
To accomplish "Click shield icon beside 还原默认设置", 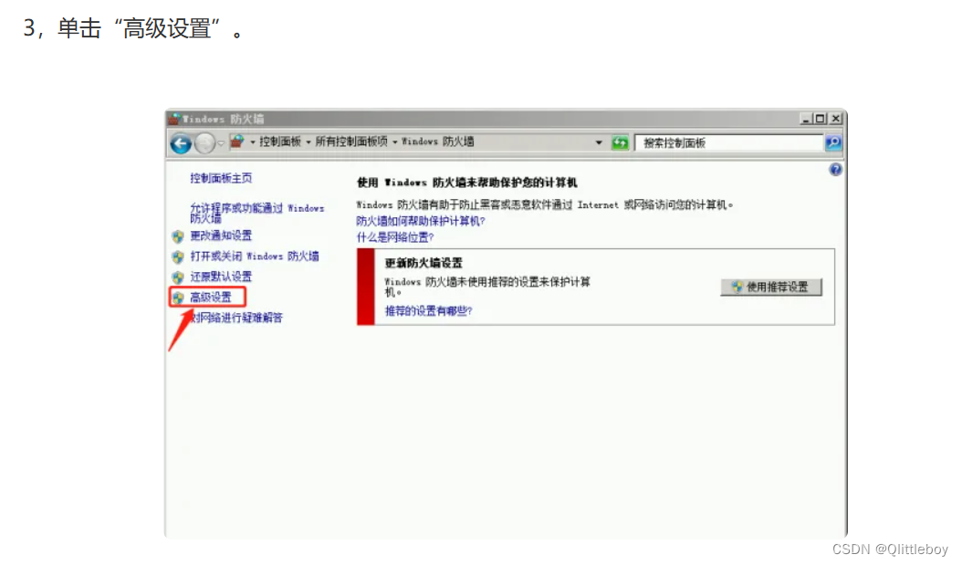I will pyautogui.click(x=178, y=277).
